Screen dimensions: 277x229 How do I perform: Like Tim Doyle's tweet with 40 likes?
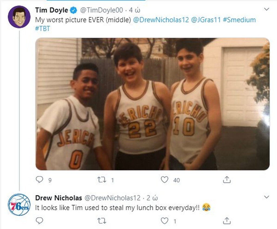tap(164, 180)
